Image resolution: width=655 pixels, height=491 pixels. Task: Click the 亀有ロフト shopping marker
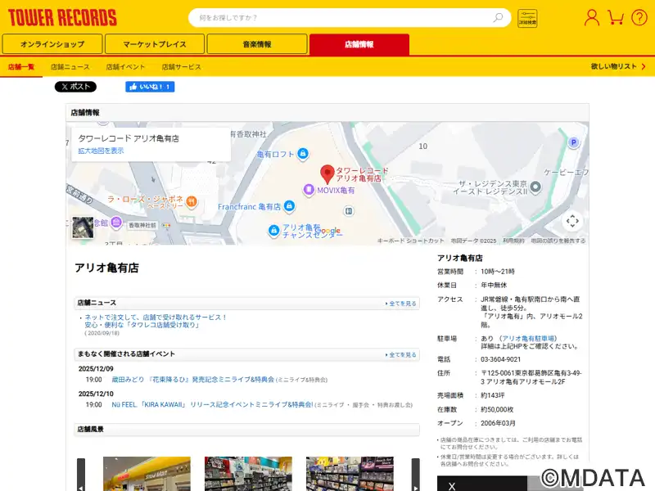coord(303,154)
